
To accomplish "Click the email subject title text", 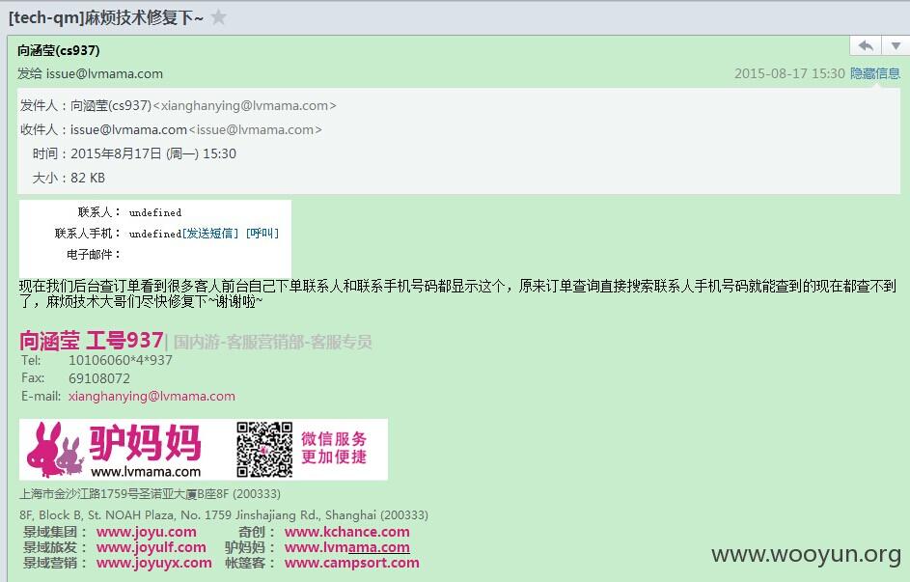I will tap(105, 18).
